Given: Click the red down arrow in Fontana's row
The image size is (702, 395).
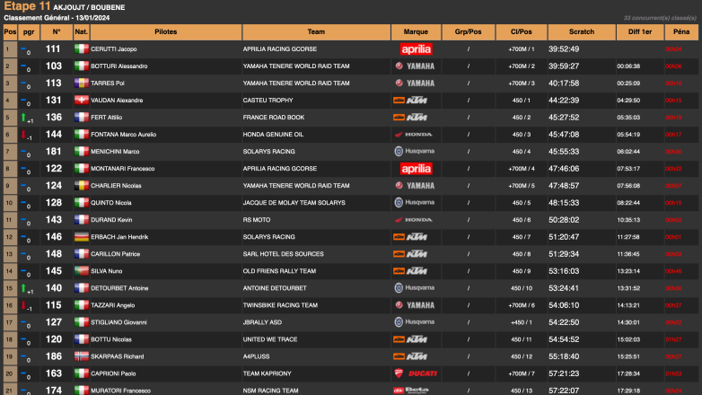Looking at the screenshot, I should coord(23,135).
